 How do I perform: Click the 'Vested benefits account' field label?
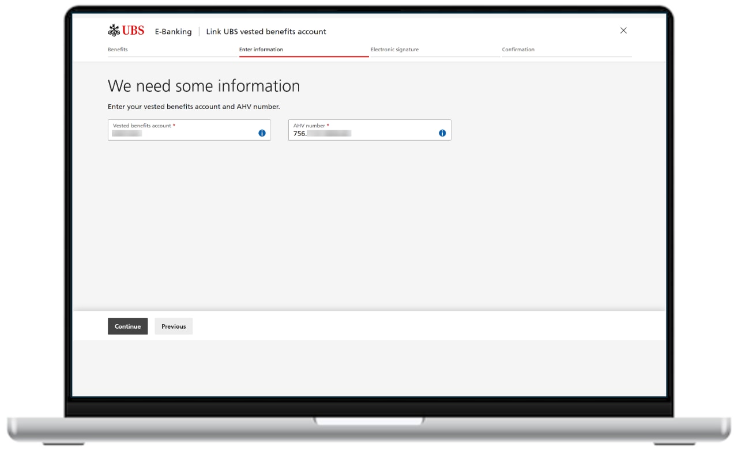point(142,126)
